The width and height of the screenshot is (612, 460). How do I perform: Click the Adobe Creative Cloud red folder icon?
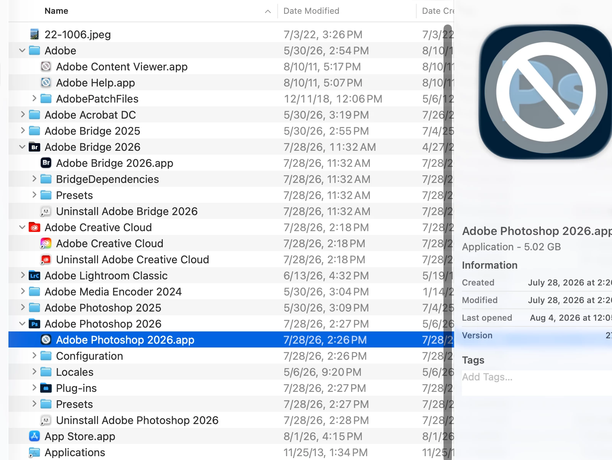(34, 227)
